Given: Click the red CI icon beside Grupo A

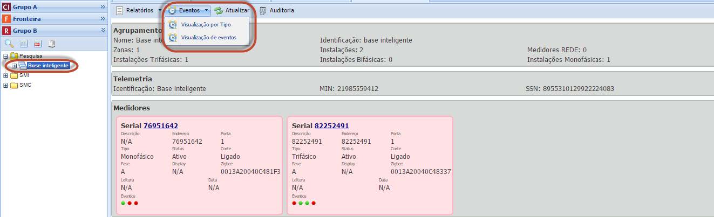Looking at the screenshot, I should pos(6,7).
